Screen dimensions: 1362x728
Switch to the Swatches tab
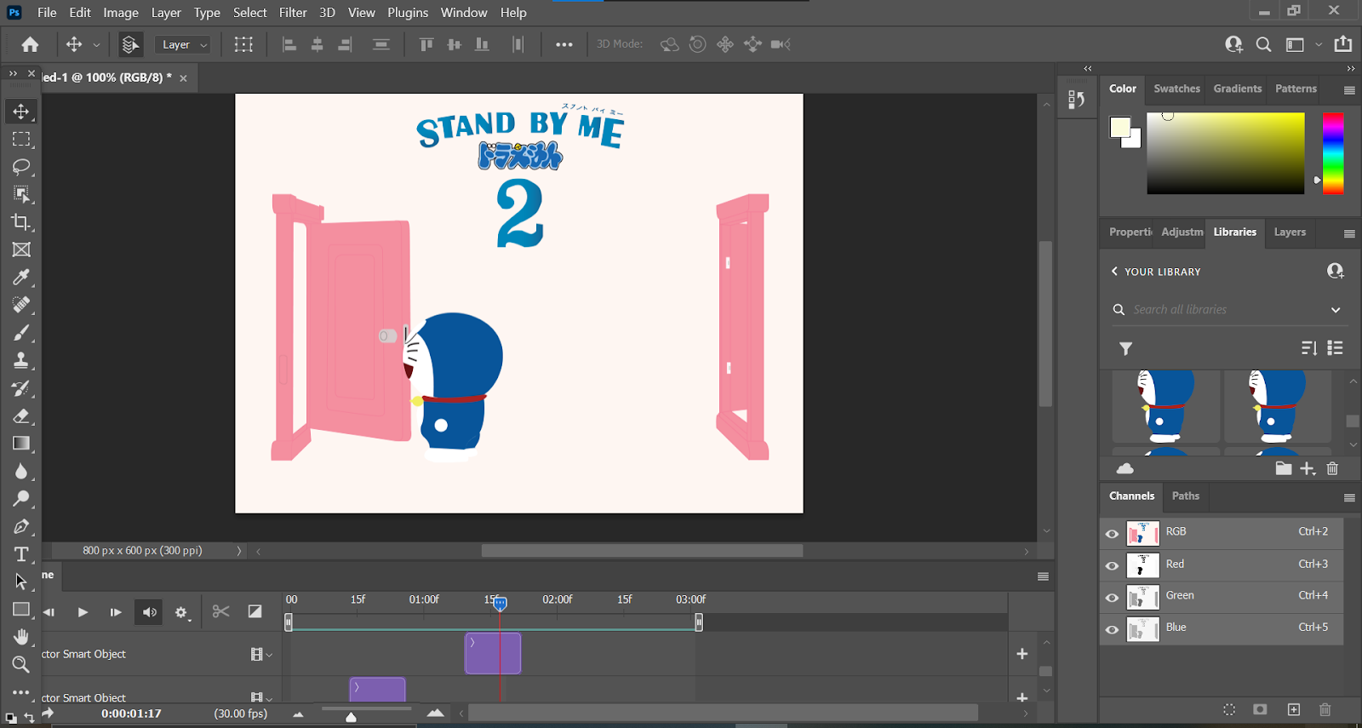click(x=1176, y=89)
